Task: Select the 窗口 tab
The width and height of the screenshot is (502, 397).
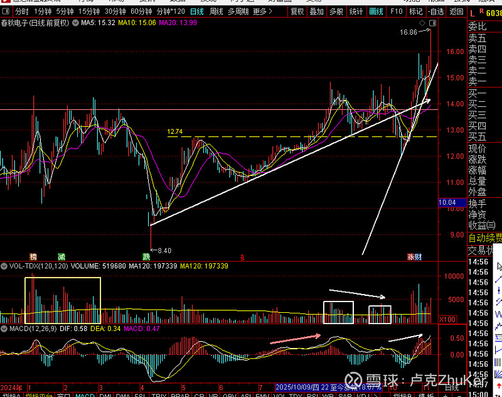Action: [x=63, y=394]
